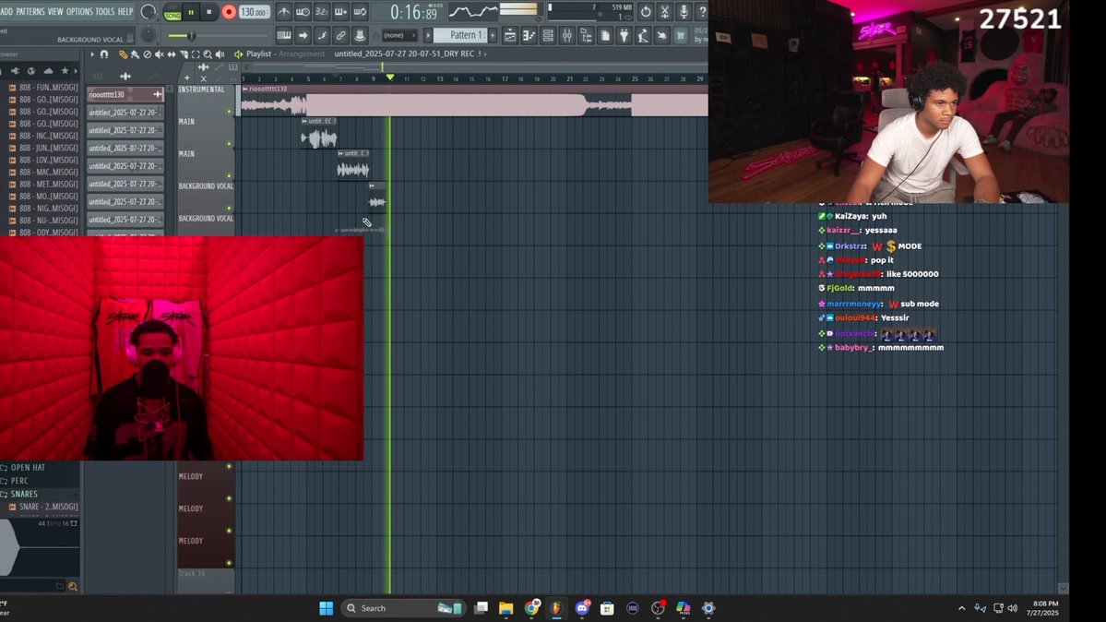Image resolution: width=1106 pixels, height=622 pixels.
Task: Choose the Delete tool in Playlist toolbar
Action: [x=148, y=54]
